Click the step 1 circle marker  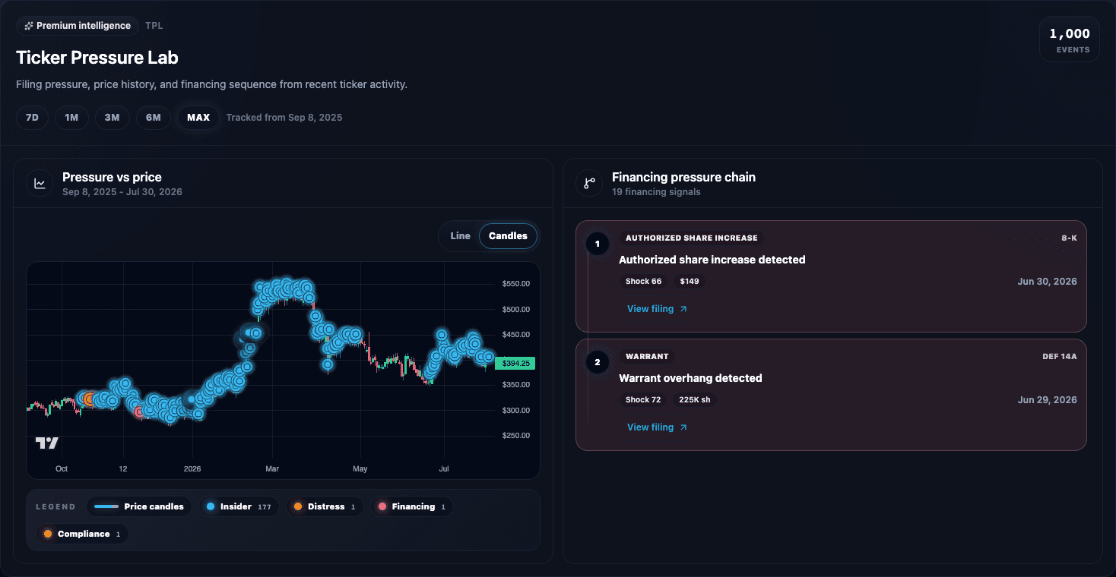(x=598, y=244)
